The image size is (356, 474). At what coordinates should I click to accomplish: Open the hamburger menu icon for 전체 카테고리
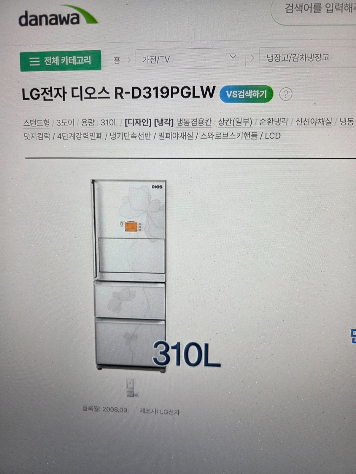(x=34, y=61)
